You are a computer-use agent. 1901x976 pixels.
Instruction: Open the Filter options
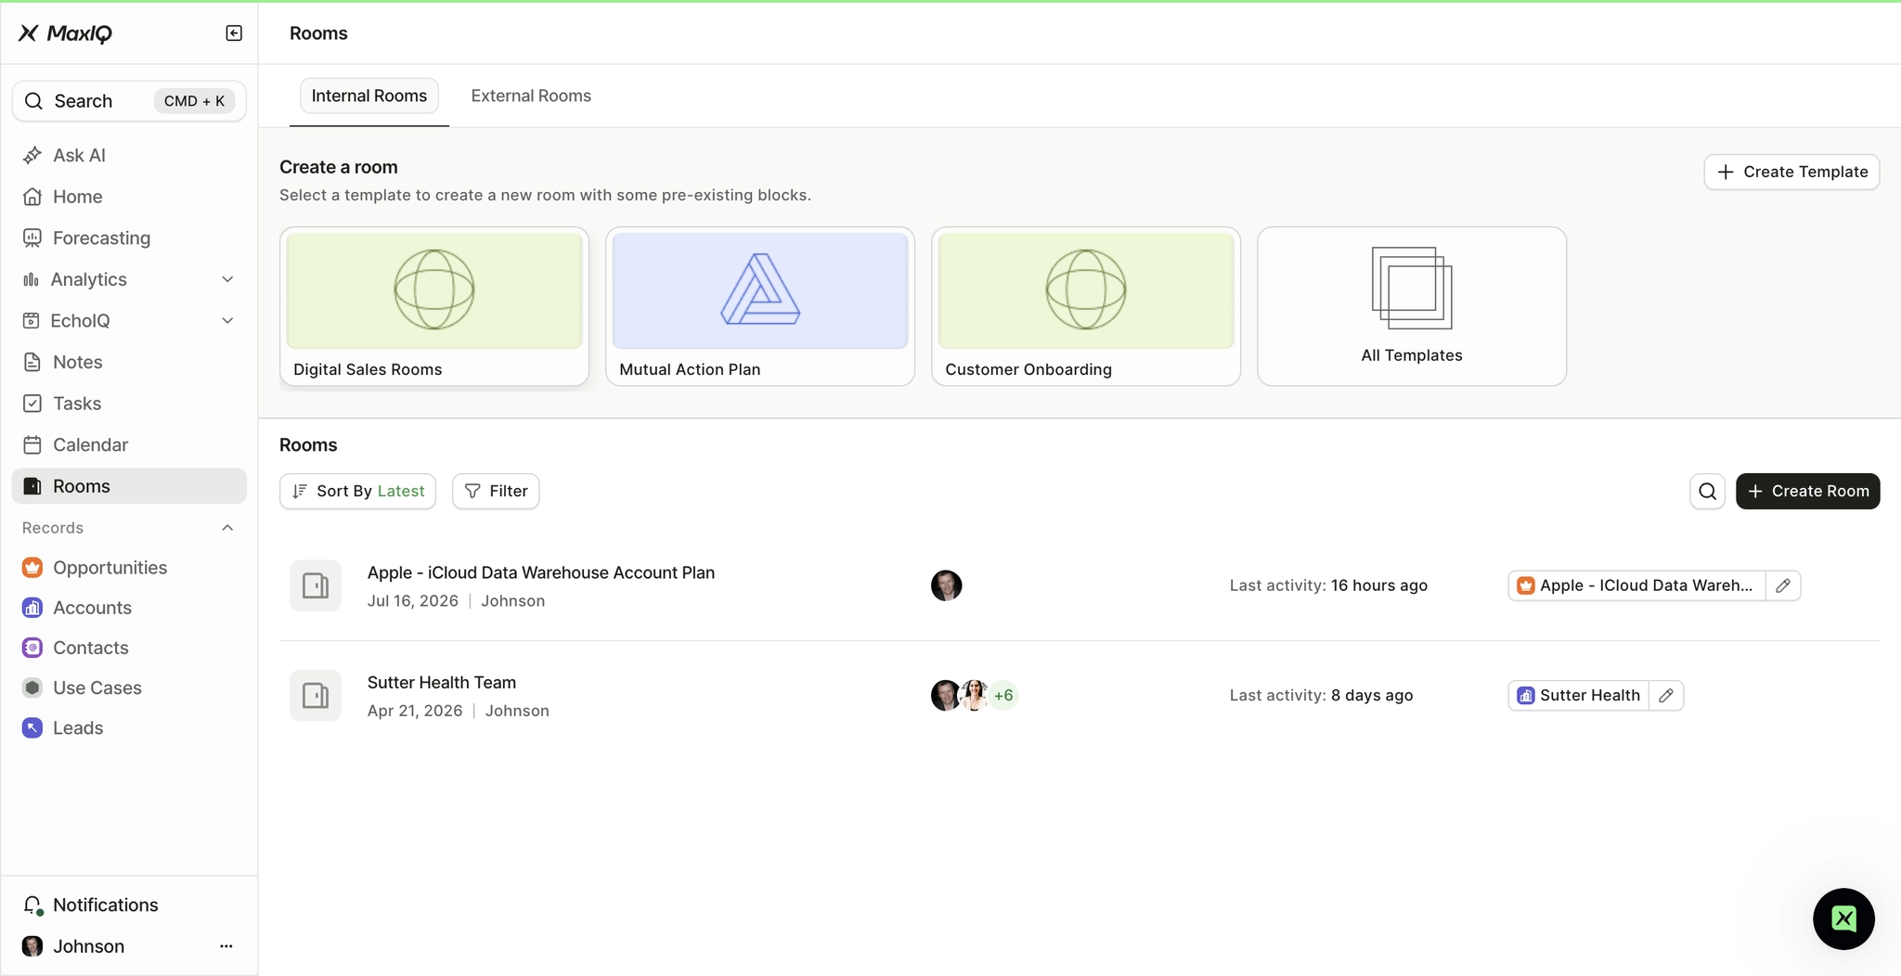point(496,491)
